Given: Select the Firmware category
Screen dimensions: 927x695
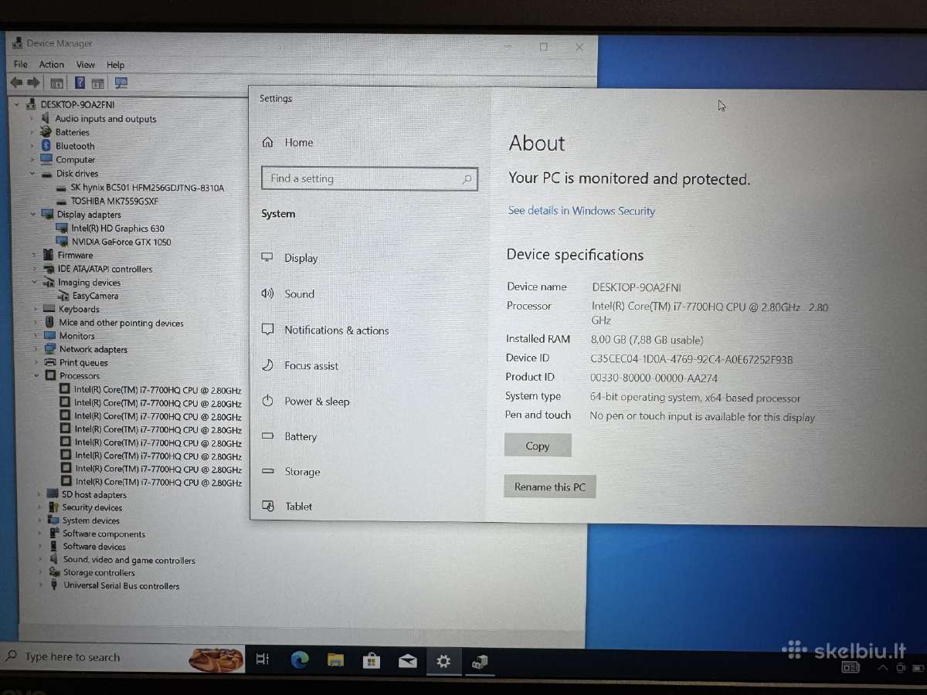Looking at the screenshot, I should (x=75, y=256).
